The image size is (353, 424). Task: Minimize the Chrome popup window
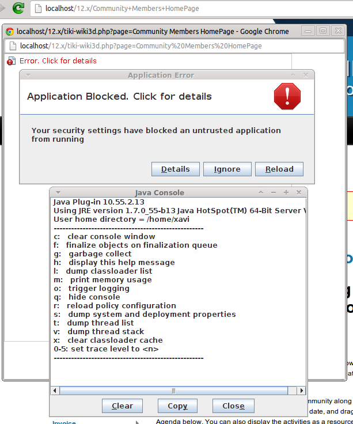click(x=308, y=31)
